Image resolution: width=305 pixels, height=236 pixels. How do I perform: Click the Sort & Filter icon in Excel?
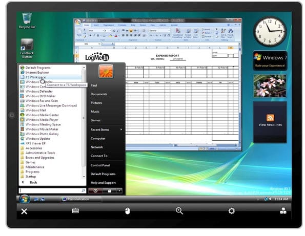coord(223,33)
